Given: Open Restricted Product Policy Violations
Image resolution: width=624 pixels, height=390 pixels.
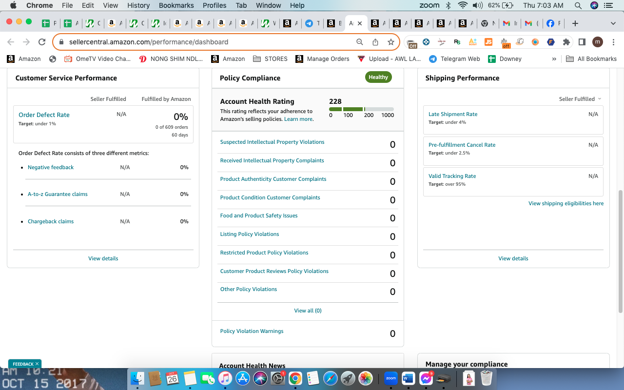Looking at the screenshot, I should (x=264, y=253).
